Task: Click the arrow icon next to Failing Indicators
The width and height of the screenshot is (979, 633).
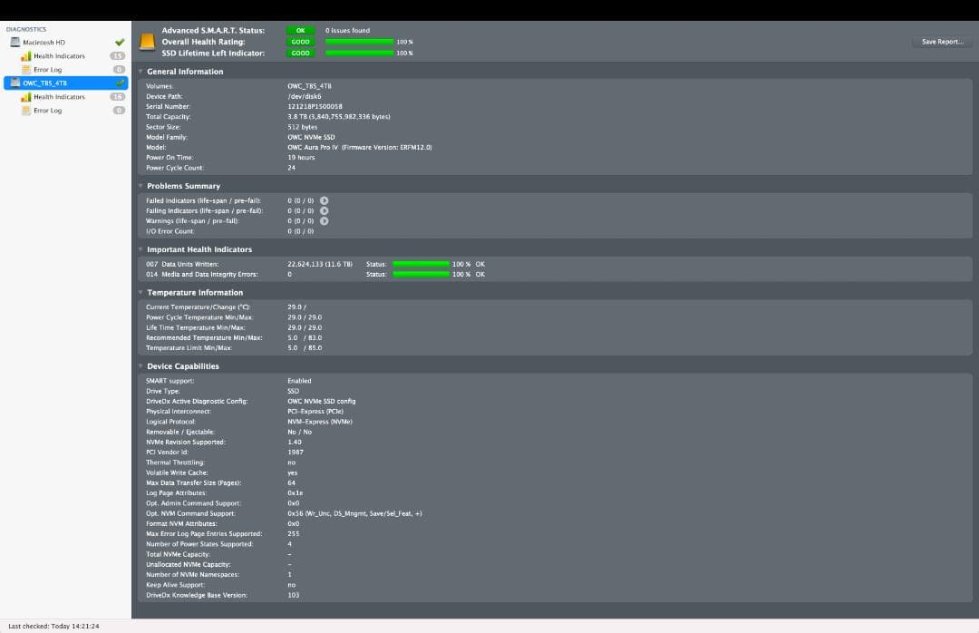Action: click(x=325, y=210)
